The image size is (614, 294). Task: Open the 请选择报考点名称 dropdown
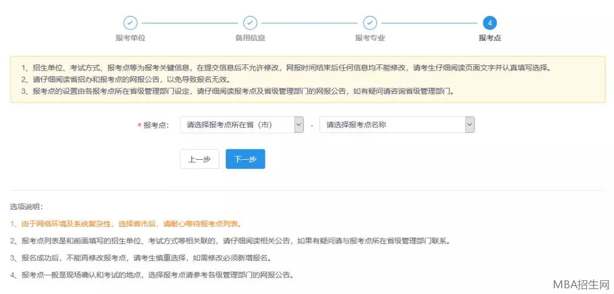(x=391, y=125)
